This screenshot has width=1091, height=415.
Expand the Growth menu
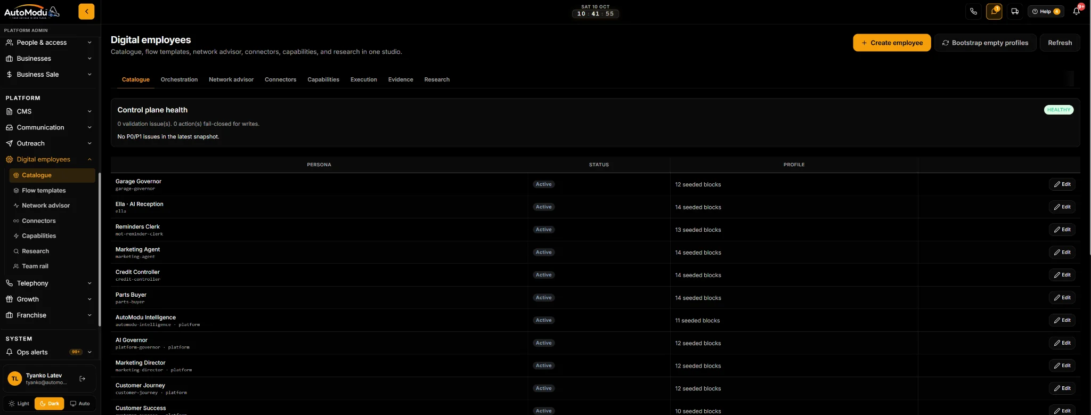pos(49,299)
